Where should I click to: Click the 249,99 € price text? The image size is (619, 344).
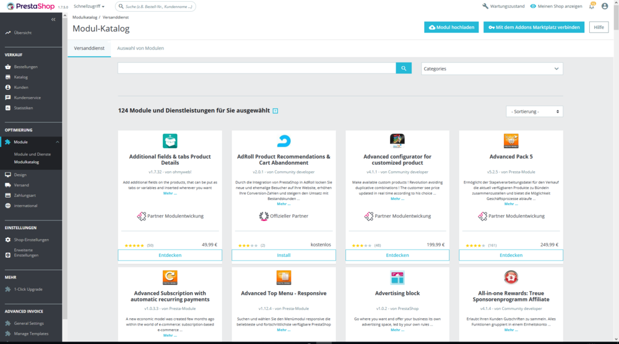point(550,245)
